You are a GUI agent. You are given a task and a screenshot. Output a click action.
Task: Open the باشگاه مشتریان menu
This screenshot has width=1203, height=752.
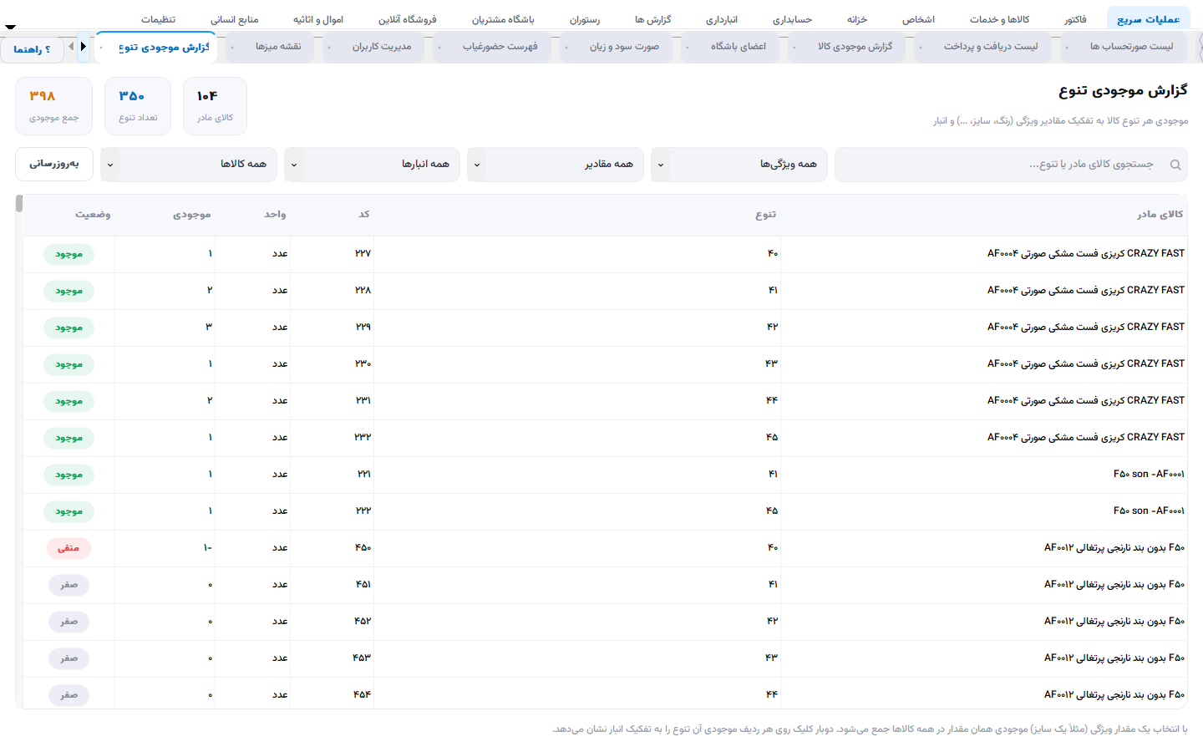tap(503, 19)
